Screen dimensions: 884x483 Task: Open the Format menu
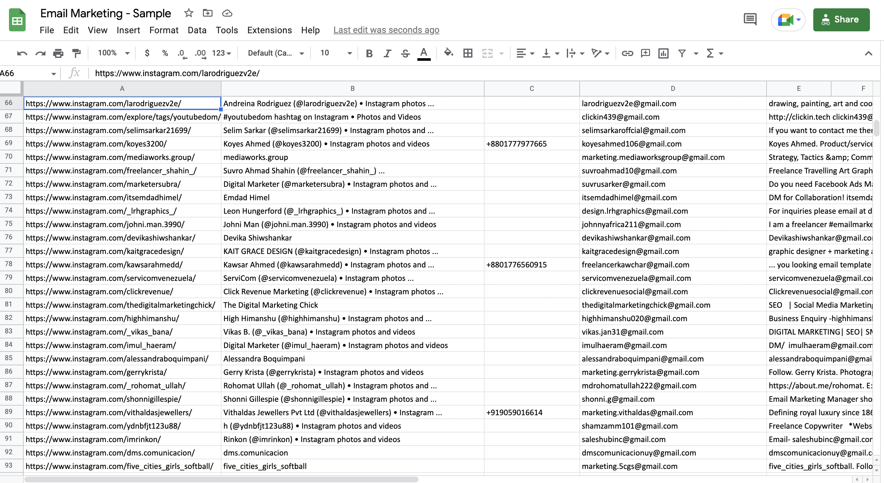coord(164,30)
